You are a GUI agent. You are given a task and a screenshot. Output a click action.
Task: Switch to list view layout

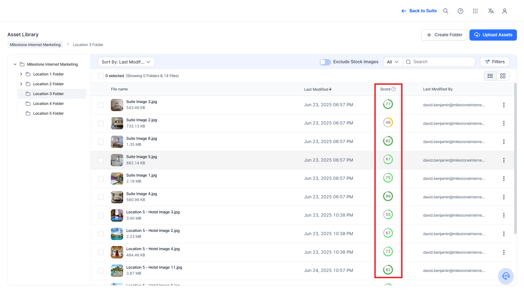(490, 76)
